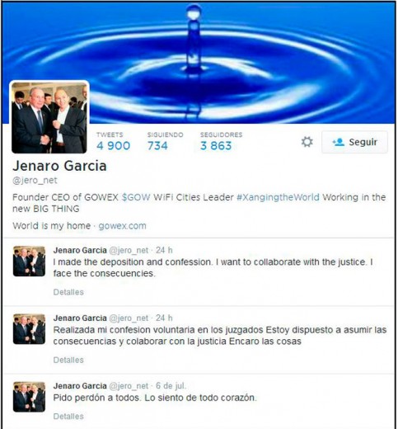Open the 6 de jul. tweet timestamp
The width and height of the screenshot is (398, 429).
(x=171, y=386)
